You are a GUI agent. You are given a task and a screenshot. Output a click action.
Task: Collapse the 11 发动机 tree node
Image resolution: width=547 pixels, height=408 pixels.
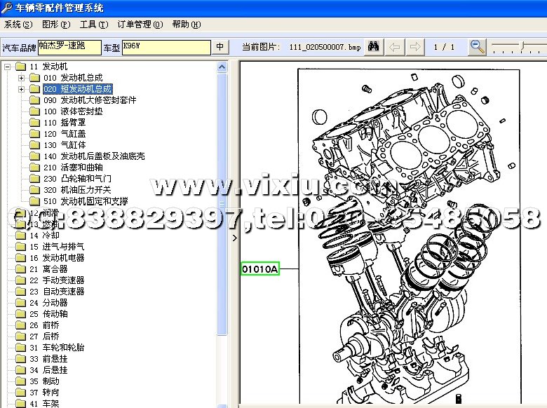(7, 67)
